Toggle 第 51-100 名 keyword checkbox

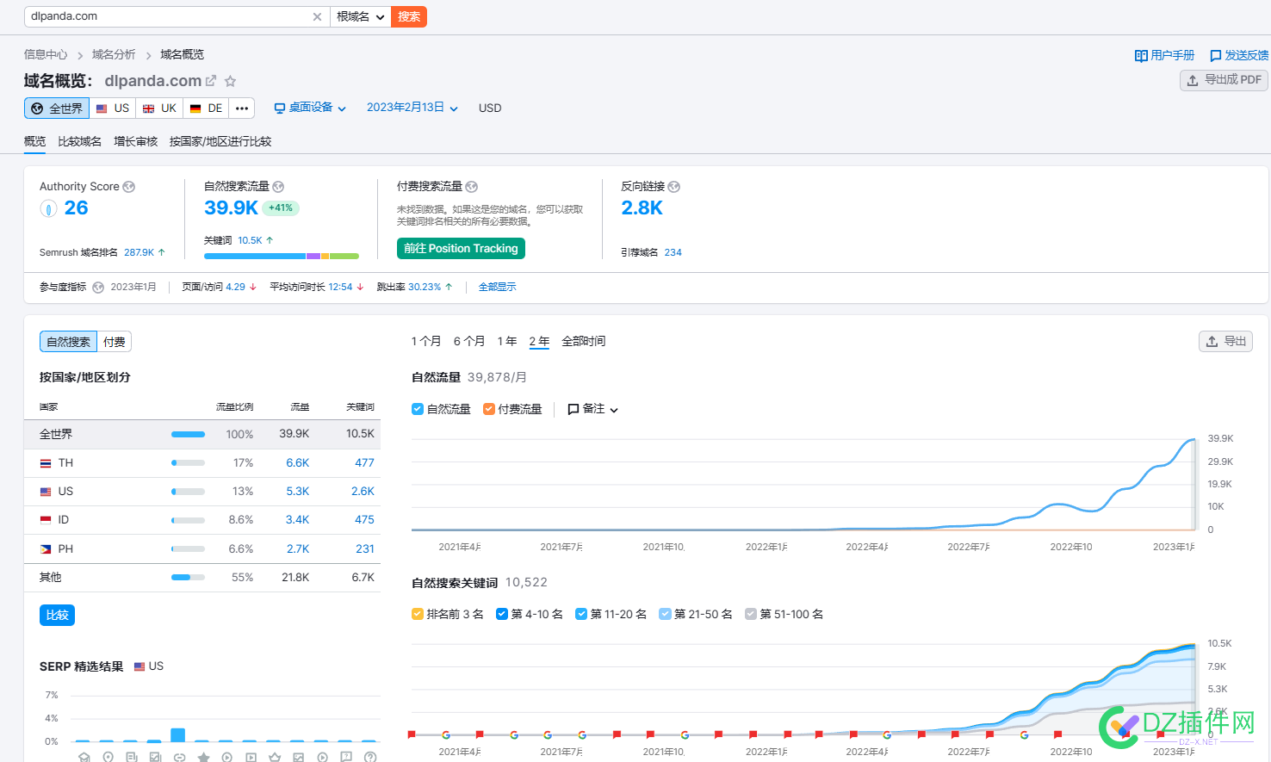[x=751, y=614]
